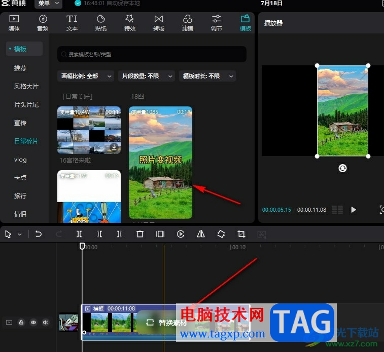Open the 调节 adjustment tab

[216, 23]
